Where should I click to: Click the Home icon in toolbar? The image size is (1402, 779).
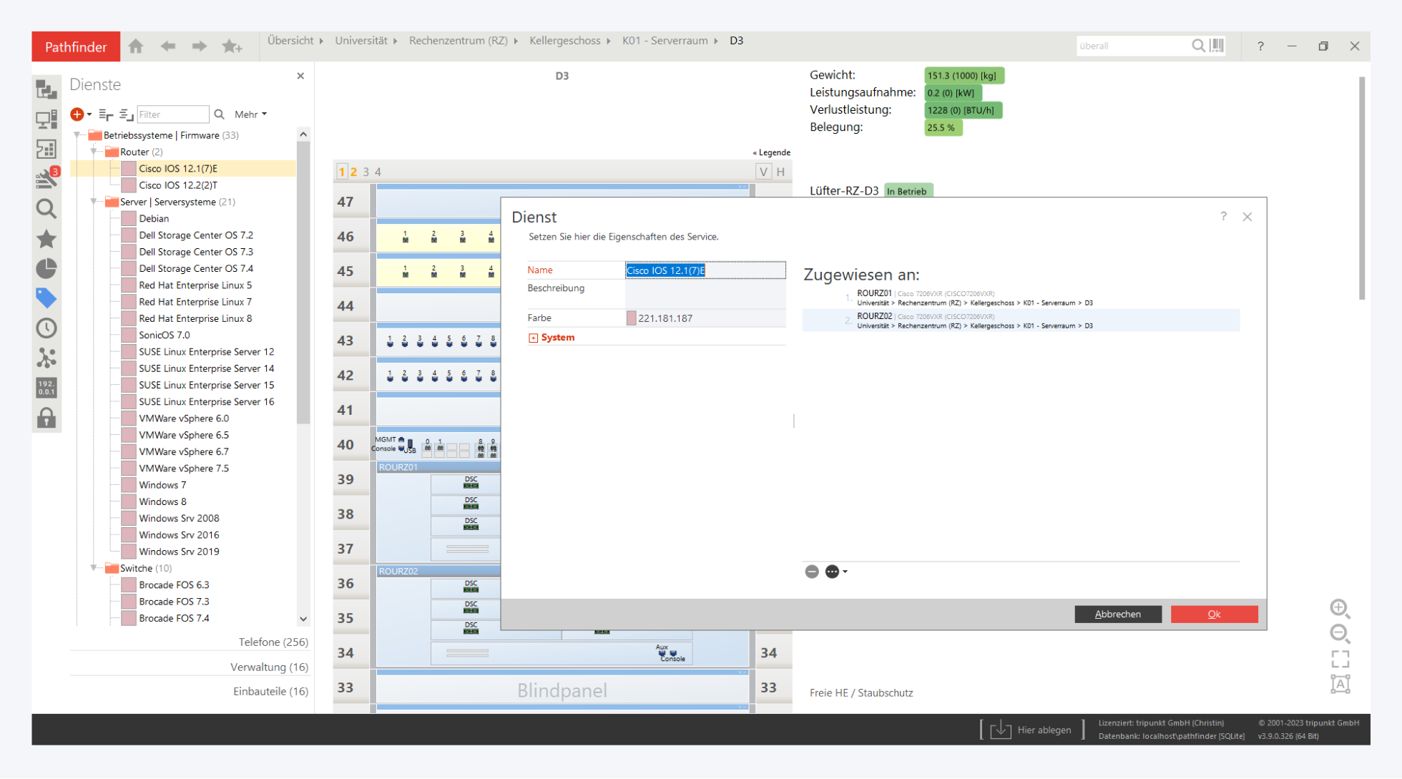136,46
